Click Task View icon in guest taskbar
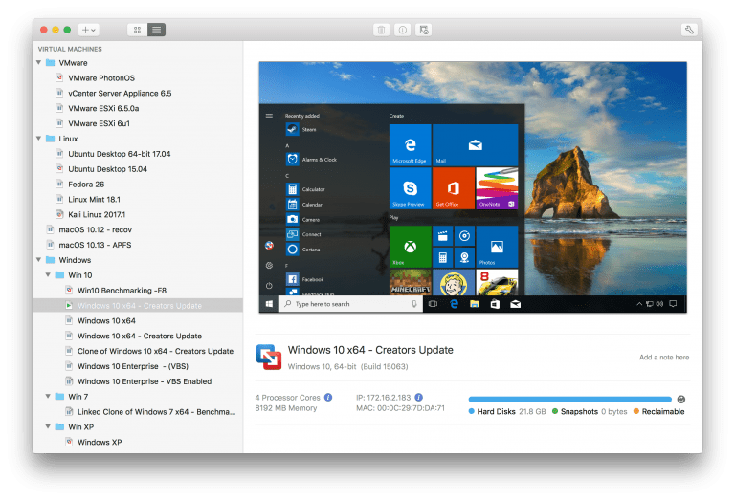 [x=434, y=304]
